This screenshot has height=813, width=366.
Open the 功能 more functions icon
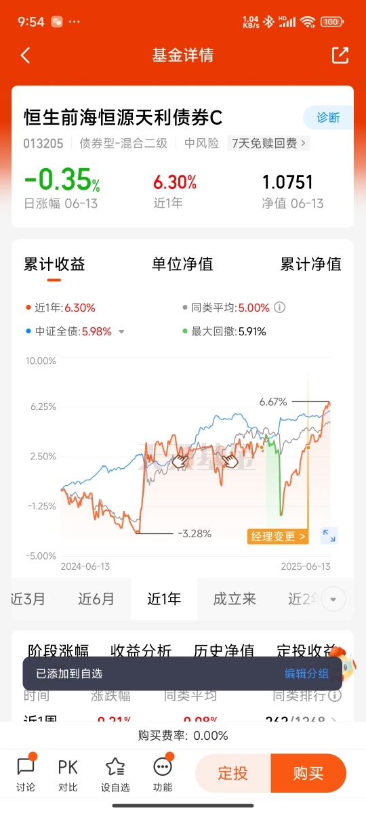pos(163,773)
